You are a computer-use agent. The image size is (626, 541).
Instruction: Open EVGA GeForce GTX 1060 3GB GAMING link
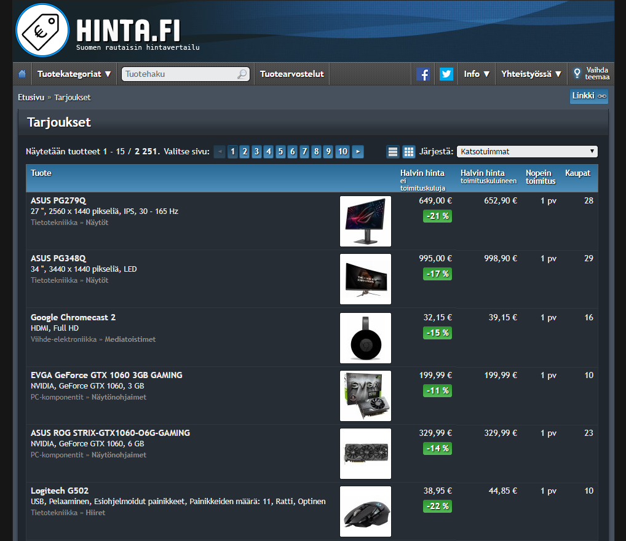[x=106, y=375]
